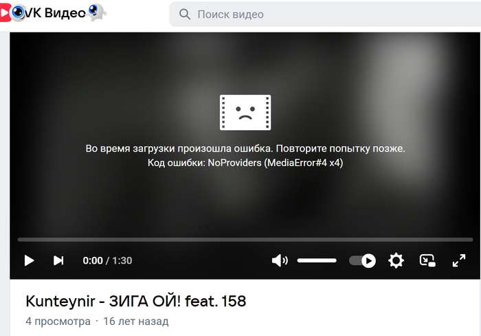Enter fullscreen mode
This screenshot has width=481, height=336.
coord(459,261)
